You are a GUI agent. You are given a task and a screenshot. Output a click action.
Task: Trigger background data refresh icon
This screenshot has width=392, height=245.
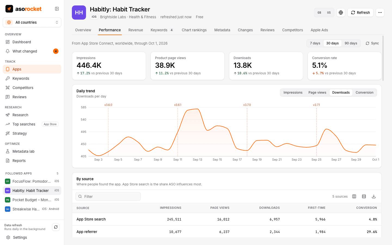click(56, 227)
